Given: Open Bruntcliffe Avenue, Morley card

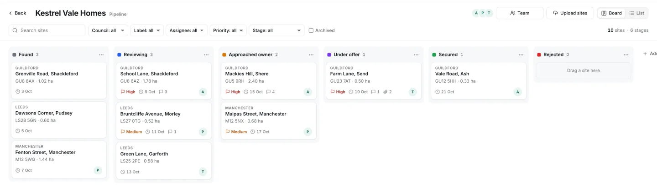Looking at the screenshot, I should click(x=164, y=121).
